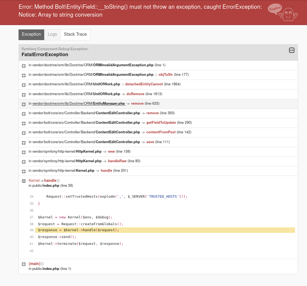Click the Exception ghost mascot icon

pyautogui.click(x=283, y=13)
